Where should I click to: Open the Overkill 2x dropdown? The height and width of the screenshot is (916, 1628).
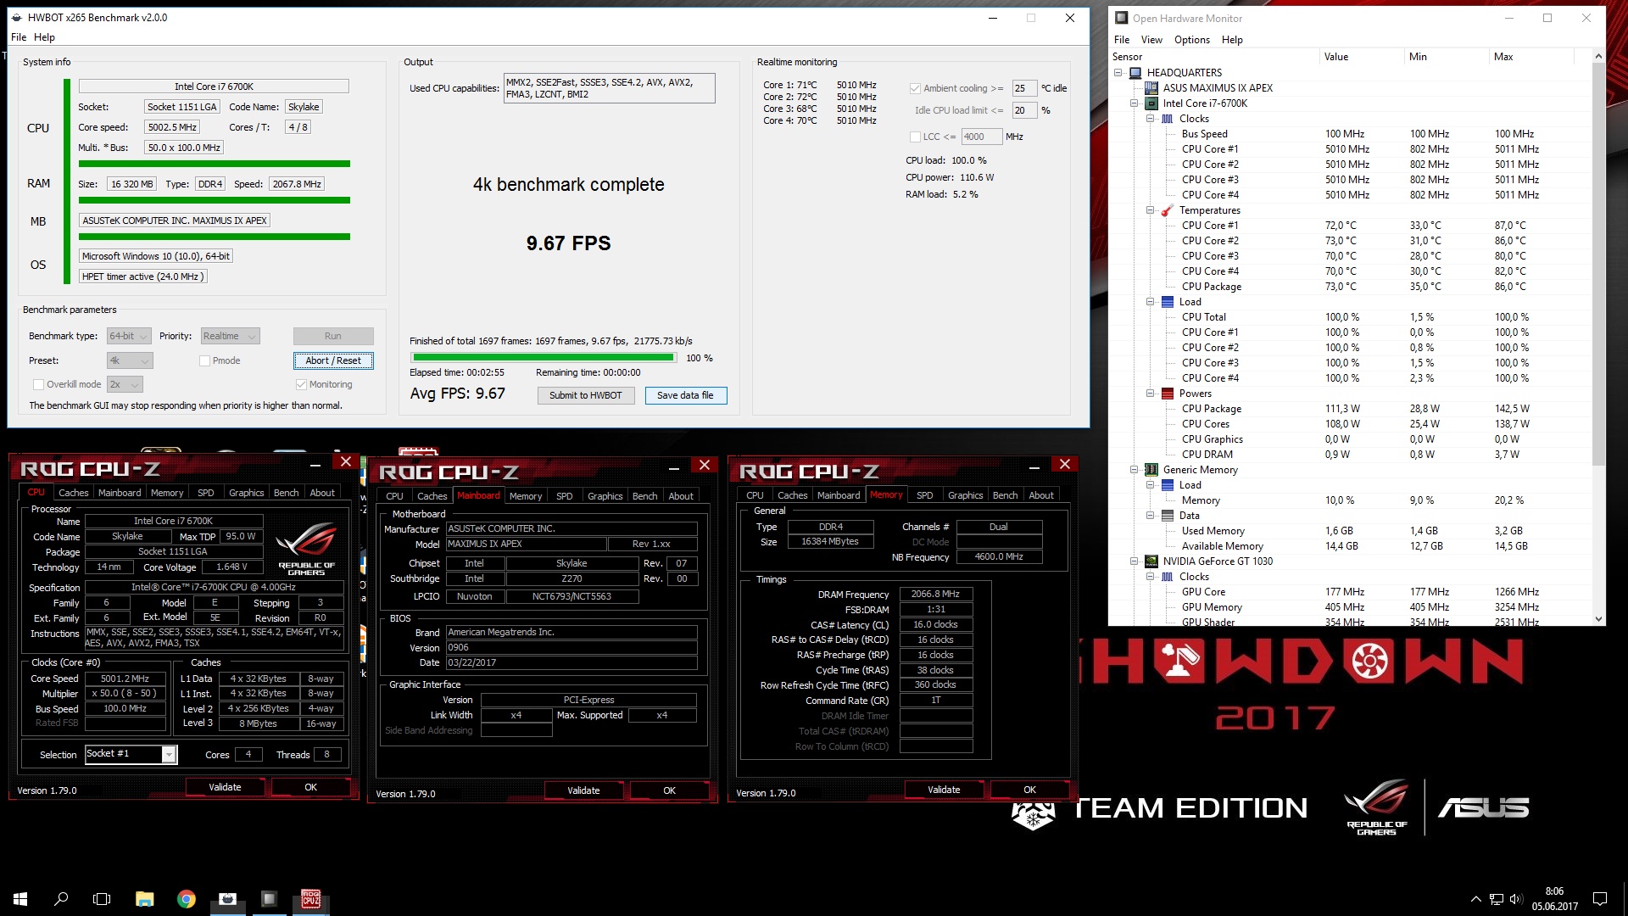tap(125, 384)
